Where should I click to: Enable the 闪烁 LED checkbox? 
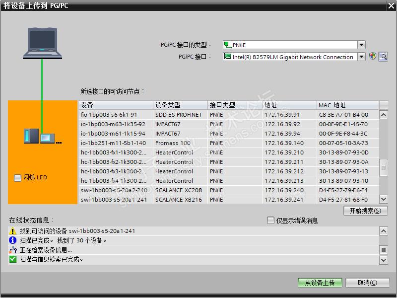pos(17,178)
